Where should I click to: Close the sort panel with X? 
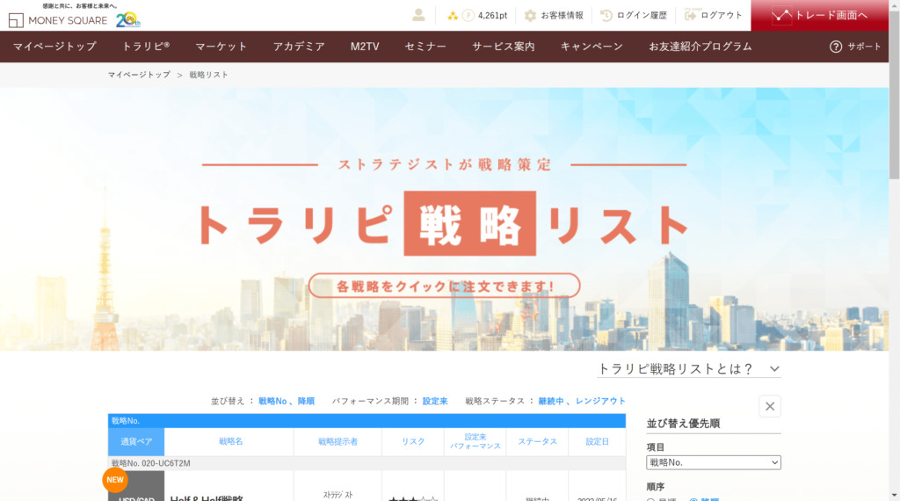pos(770,406)
